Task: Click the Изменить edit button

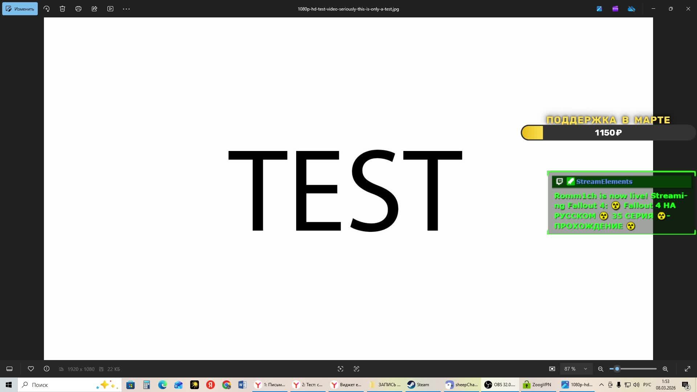Action: [x=20, y=9]
